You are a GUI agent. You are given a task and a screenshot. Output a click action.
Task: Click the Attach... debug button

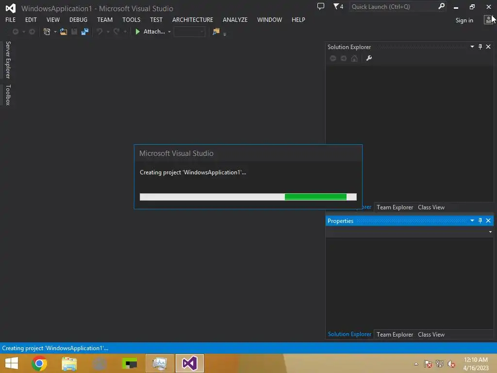coord(154,32)
